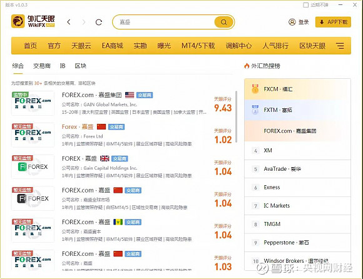Click the results list vertical scrollbar

coord(236,117)
